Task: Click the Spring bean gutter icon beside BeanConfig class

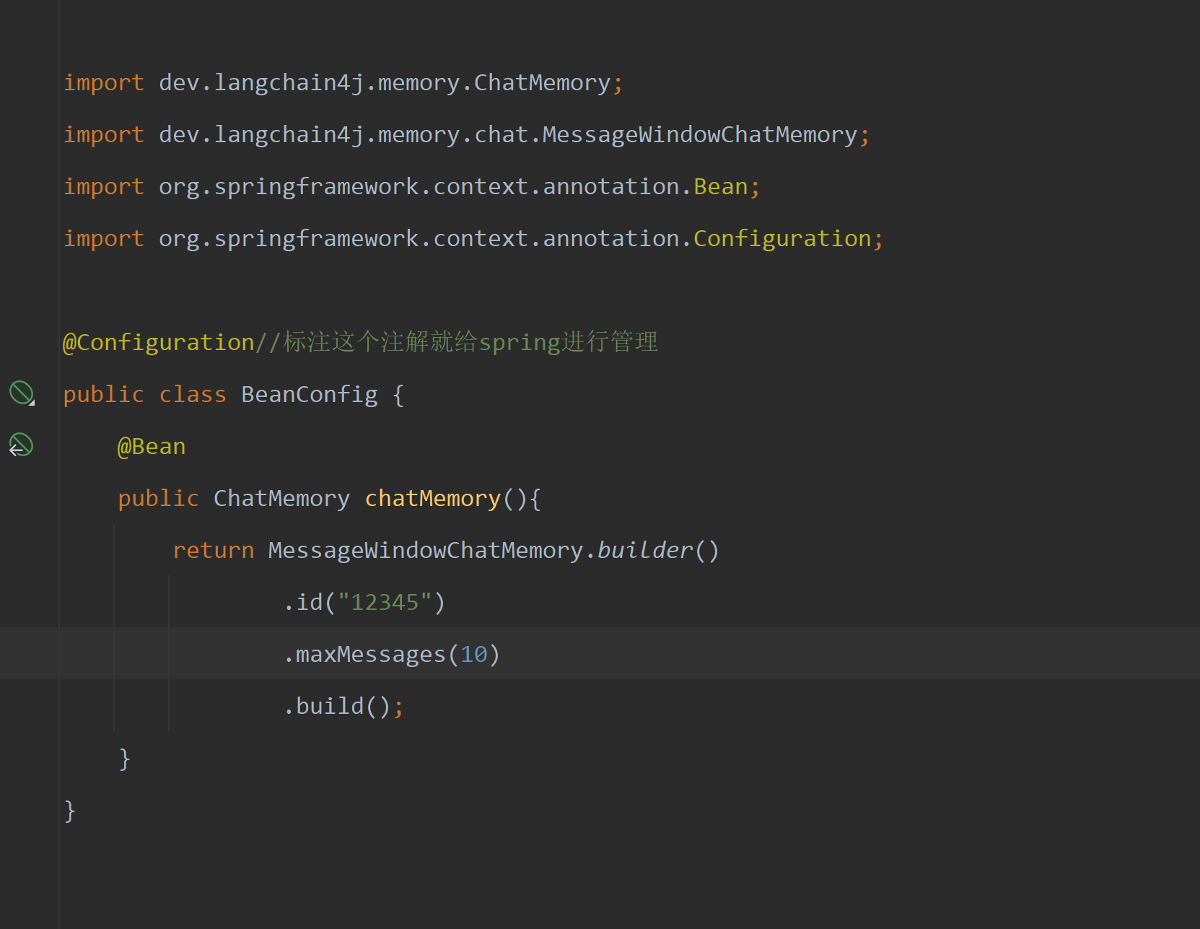Action: 20,393
